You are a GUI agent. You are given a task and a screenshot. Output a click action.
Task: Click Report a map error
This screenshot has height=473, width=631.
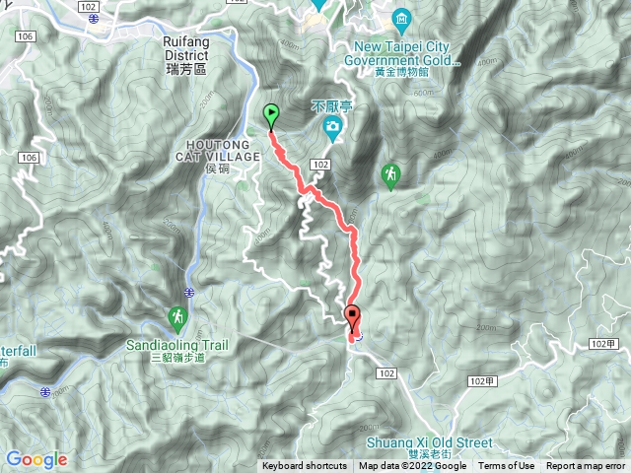[586, 466]
